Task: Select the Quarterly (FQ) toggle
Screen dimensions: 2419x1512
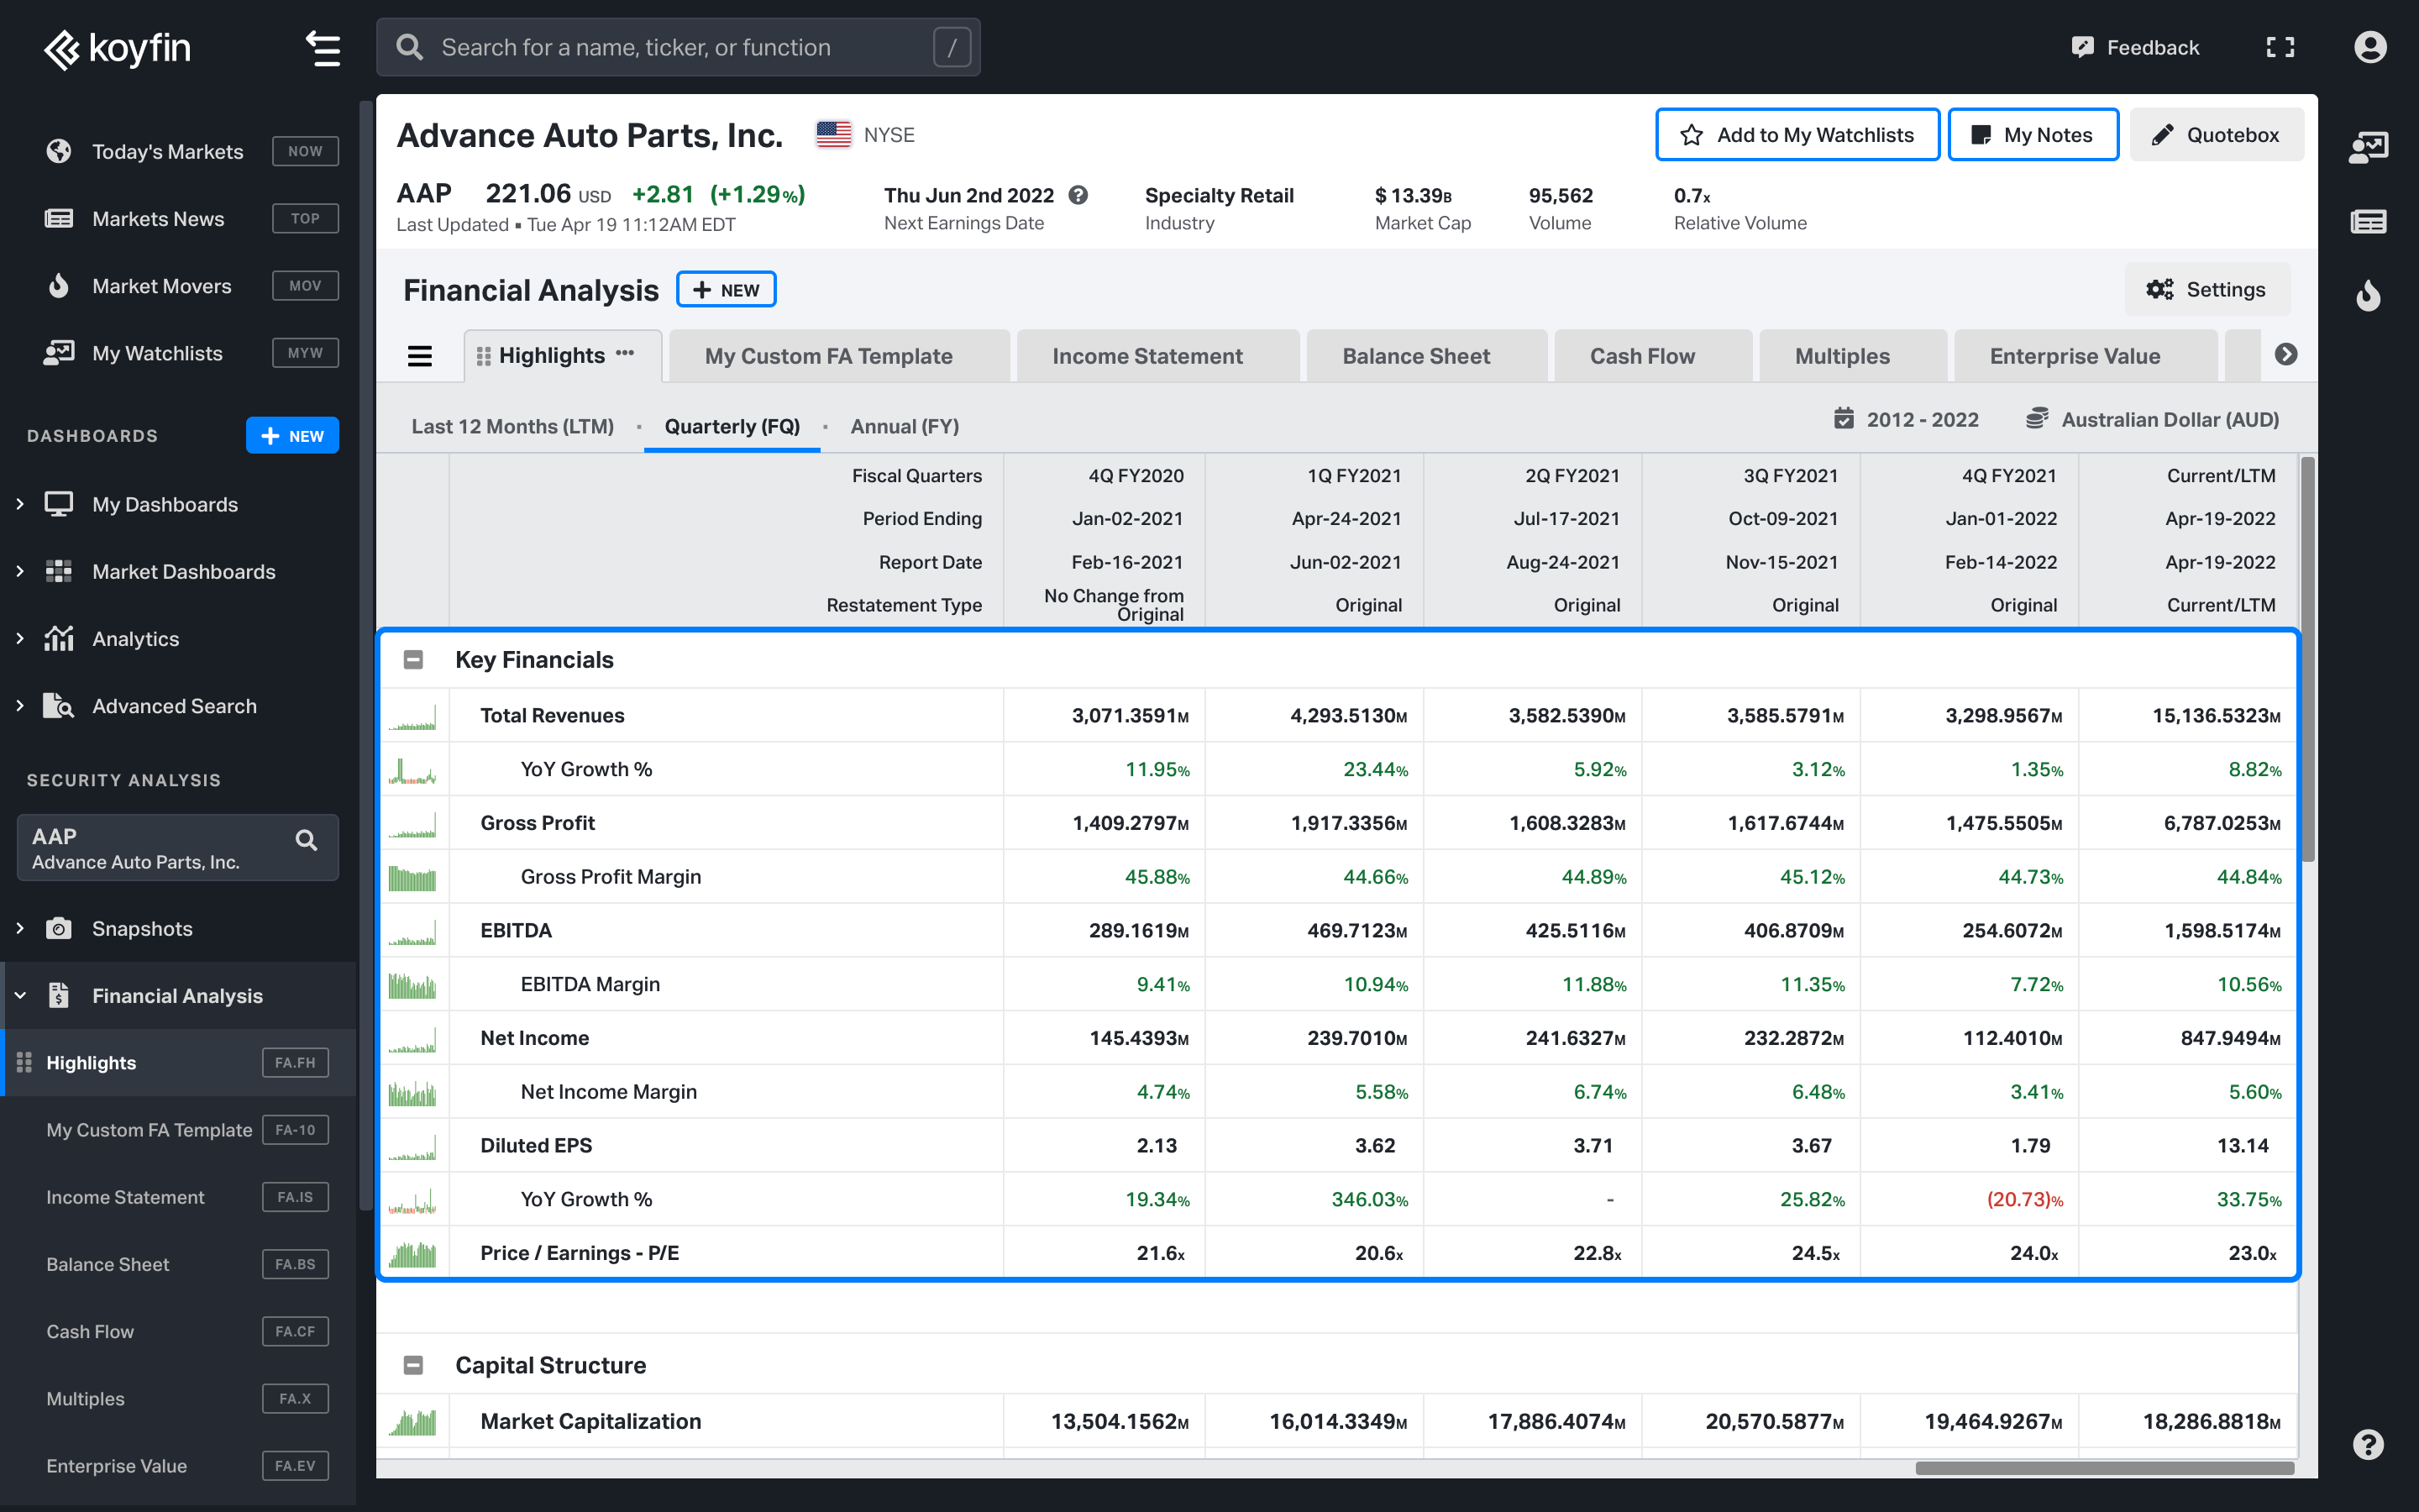Action: (x=730, y=425)
